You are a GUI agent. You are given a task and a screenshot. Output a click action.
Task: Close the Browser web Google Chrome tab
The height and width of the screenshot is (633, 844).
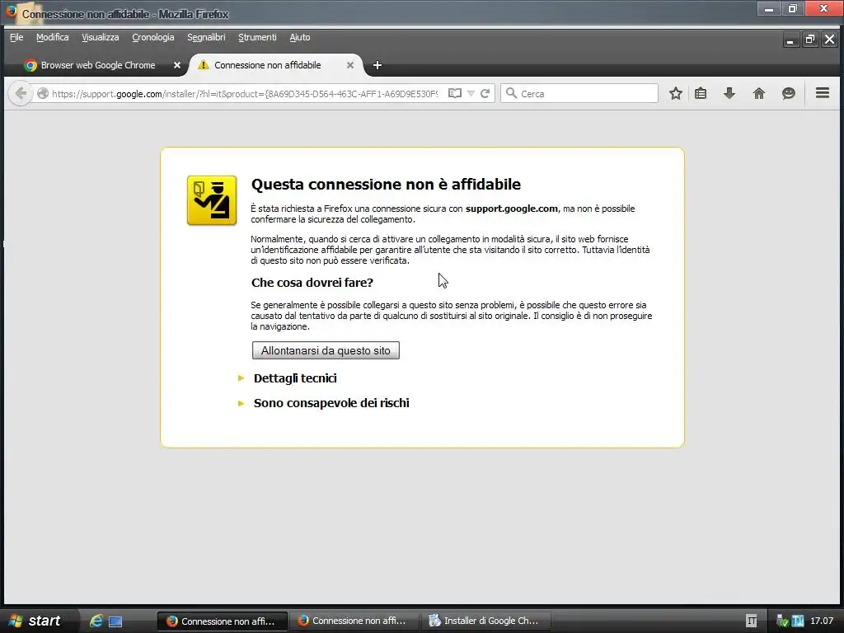point(176,65)
